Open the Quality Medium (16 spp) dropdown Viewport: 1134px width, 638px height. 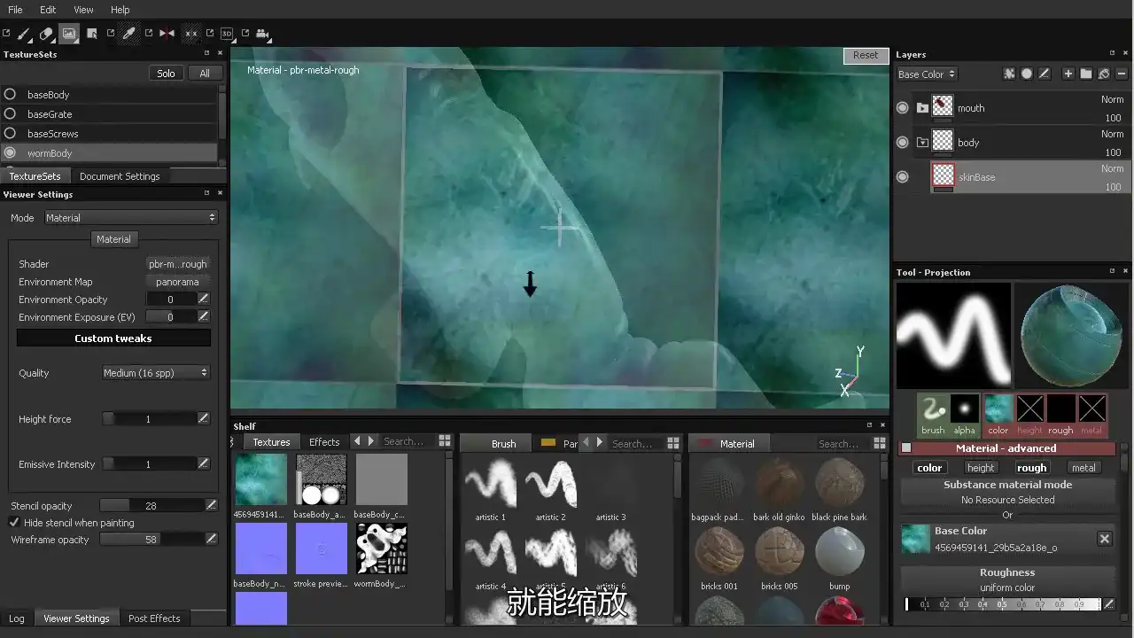156,373
